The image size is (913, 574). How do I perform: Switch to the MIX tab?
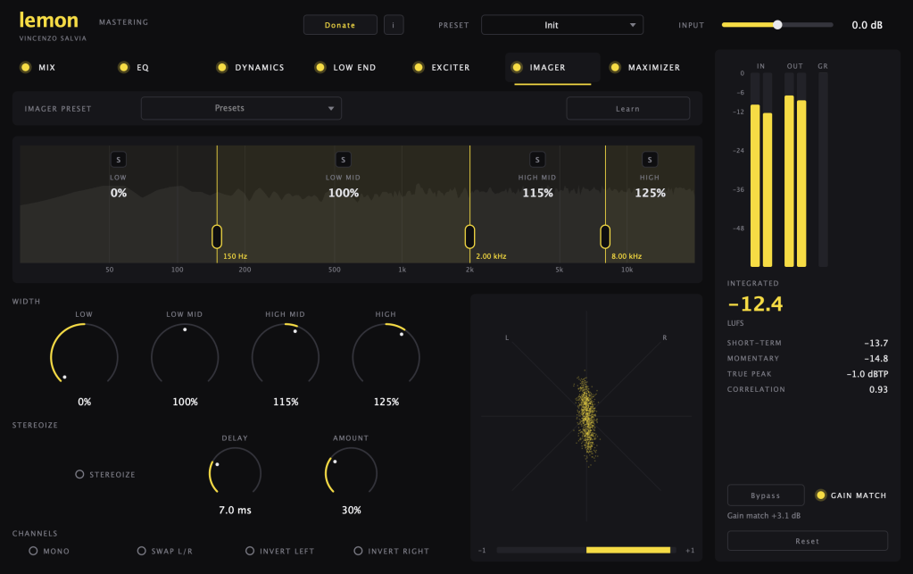pos(46,68)
